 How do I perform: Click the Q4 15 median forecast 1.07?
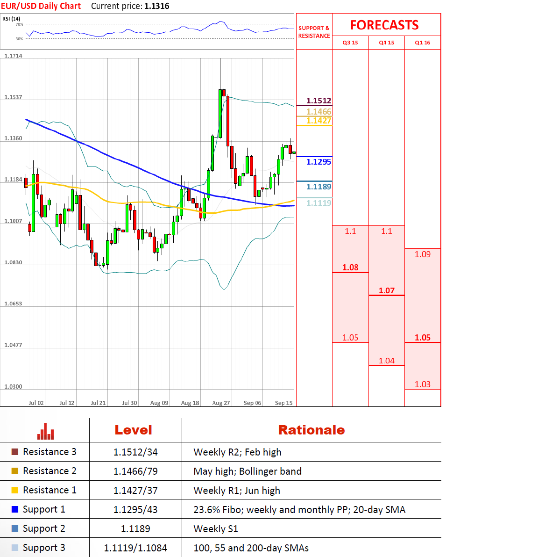point(387,290)
